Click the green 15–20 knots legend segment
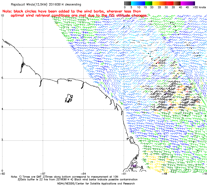 tap(149, 3)
